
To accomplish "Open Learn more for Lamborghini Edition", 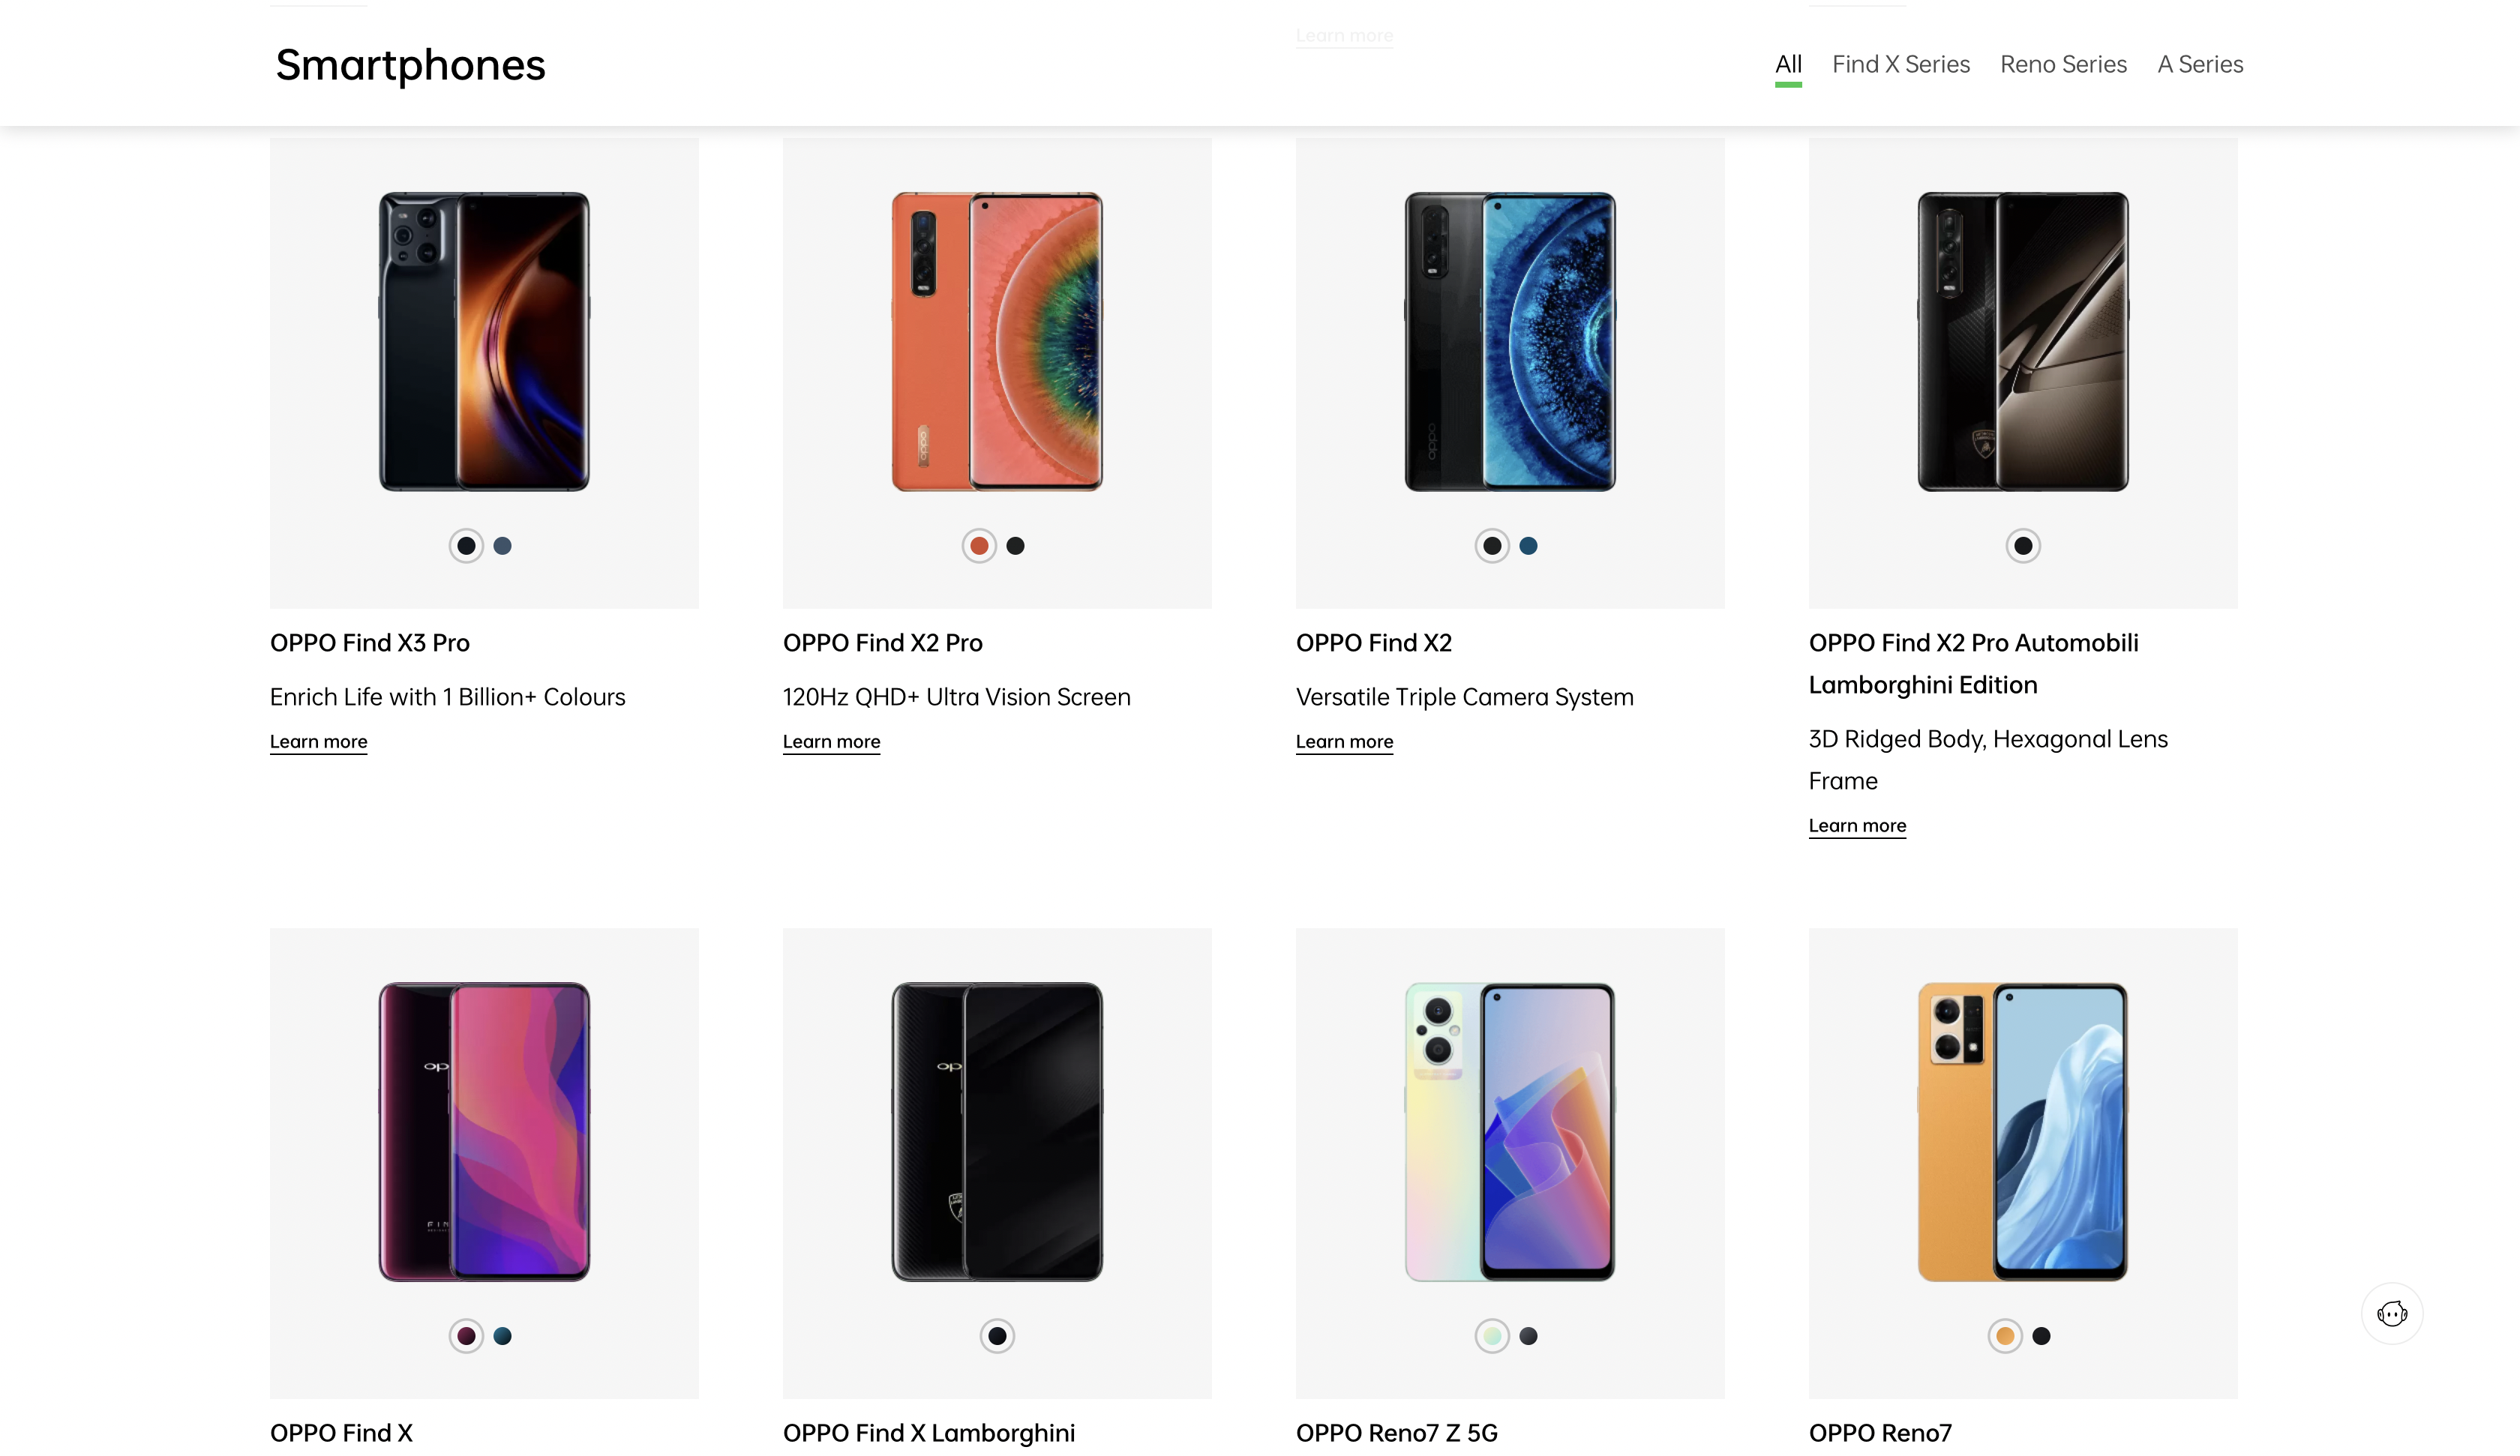I will click(x=1857, y=826).
